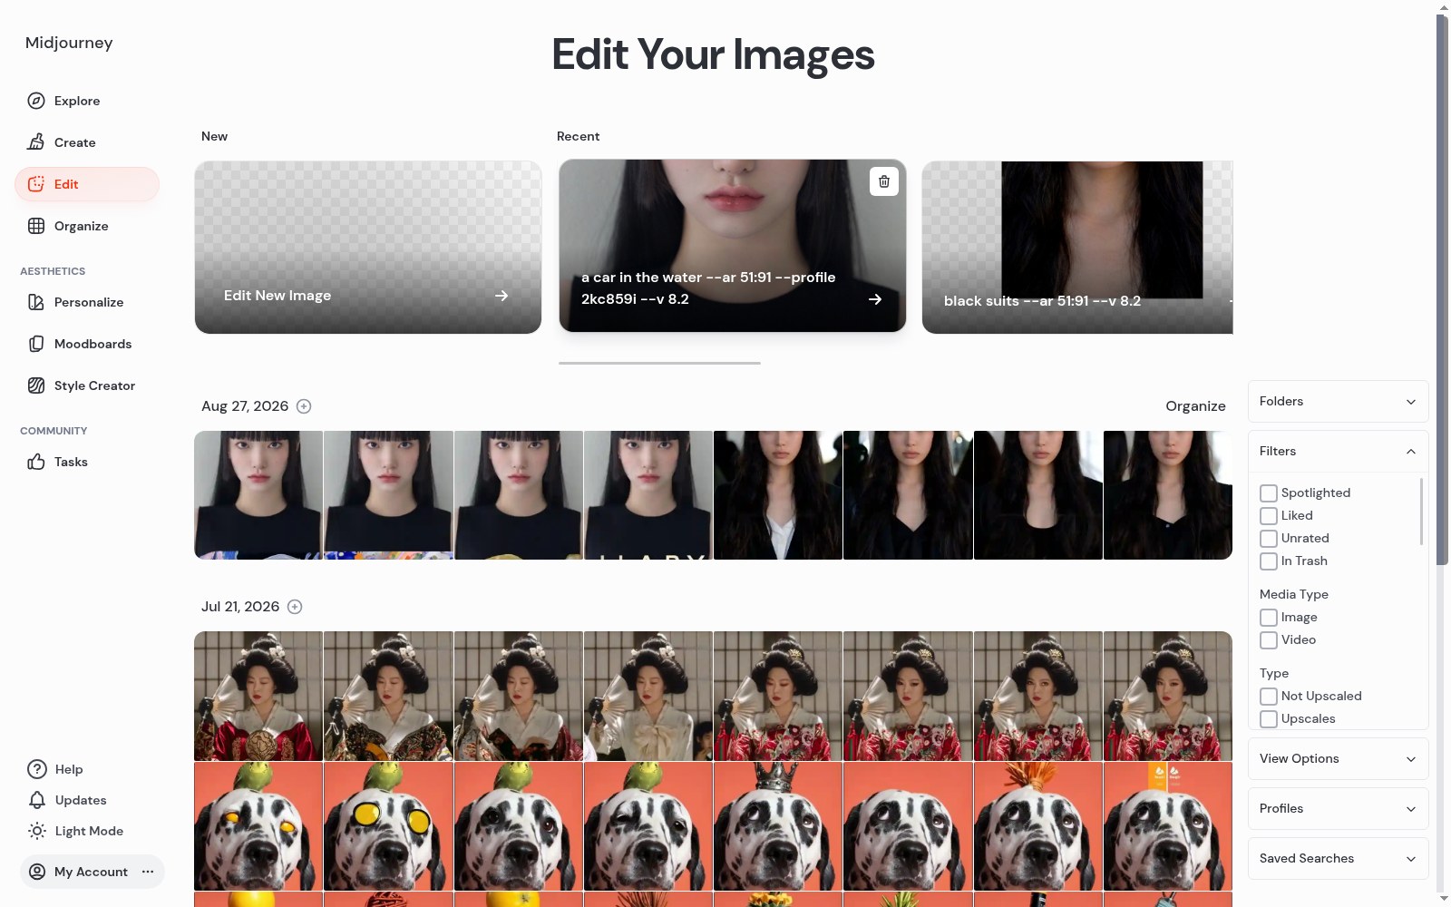
Task: Tick the Upscales type checkbox
Action: [x=1269, y=719]
